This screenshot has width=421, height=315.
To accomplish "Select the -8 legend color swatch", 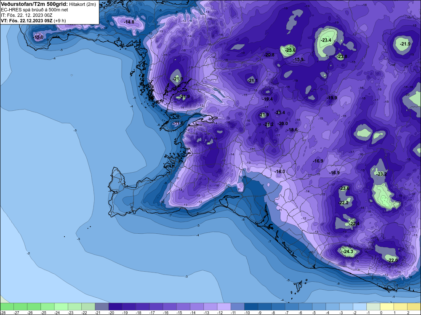I will tap(278, 307).
